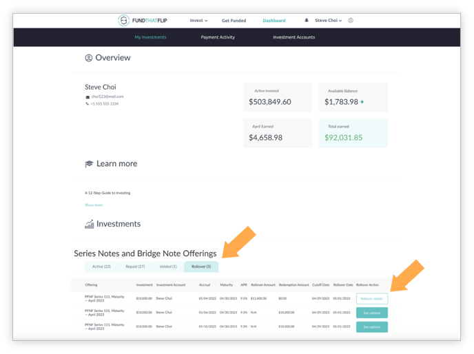Click the Rollover Action column header
This screenshot has width=474, height=354.
pos(367,284)
